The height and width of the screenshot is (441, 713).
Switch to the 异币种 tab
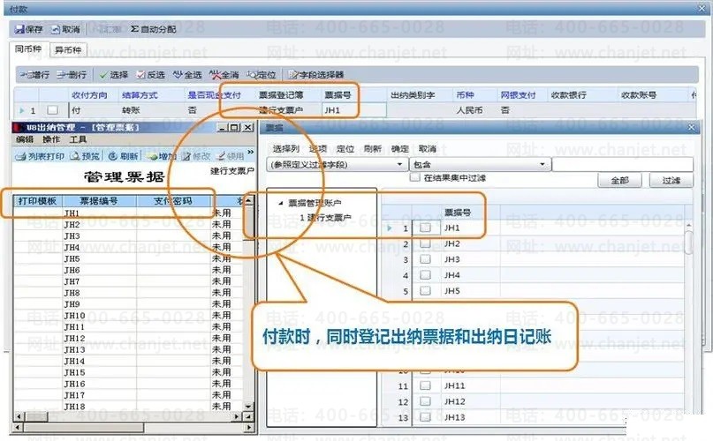(68, 50)
